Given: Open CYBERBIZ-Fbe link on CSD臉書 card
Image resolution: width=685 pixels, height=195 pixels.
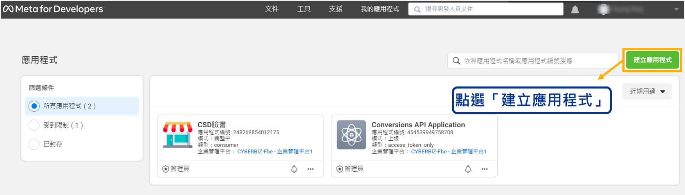Looking at the screenshot, I should point(275,151).
